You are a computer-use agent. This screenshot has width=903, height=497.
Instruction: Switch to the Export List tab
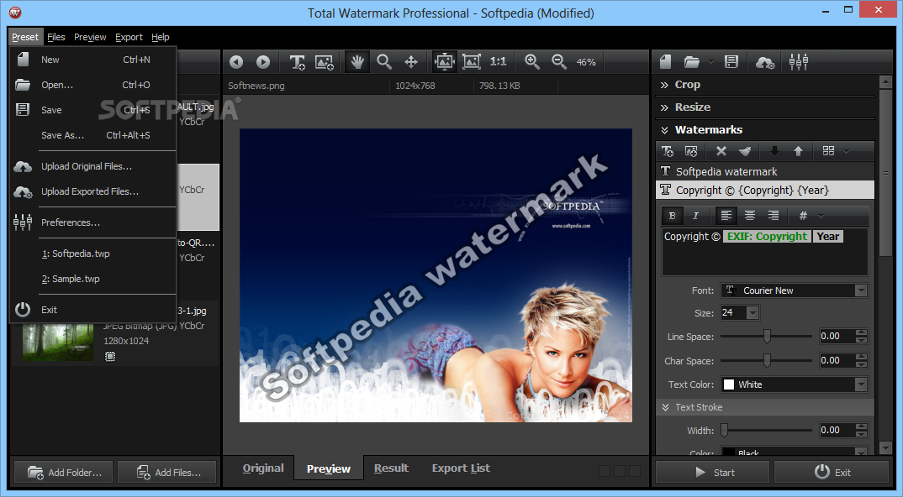coord(461,468)
